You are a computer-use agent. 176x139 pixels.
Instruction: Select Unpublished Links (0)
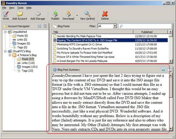(x=22, y=40)
